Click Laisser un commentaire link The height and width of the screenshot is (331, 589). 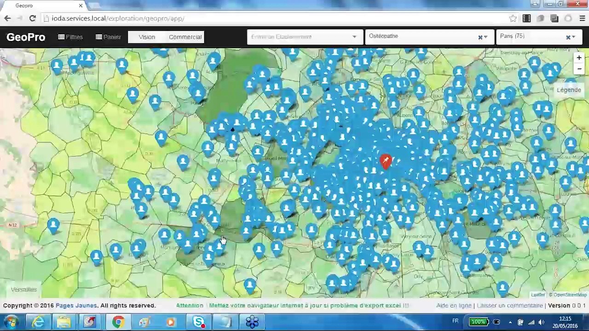tap(510, 305)
